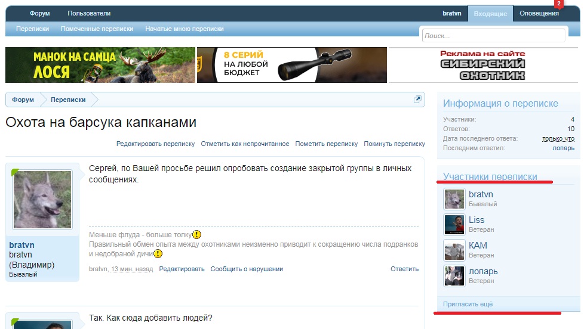Click the second yellow exclamation smiley in signature
Image resolution: width=584 pixels, height=329 pixels.
[x=158, y=254]
